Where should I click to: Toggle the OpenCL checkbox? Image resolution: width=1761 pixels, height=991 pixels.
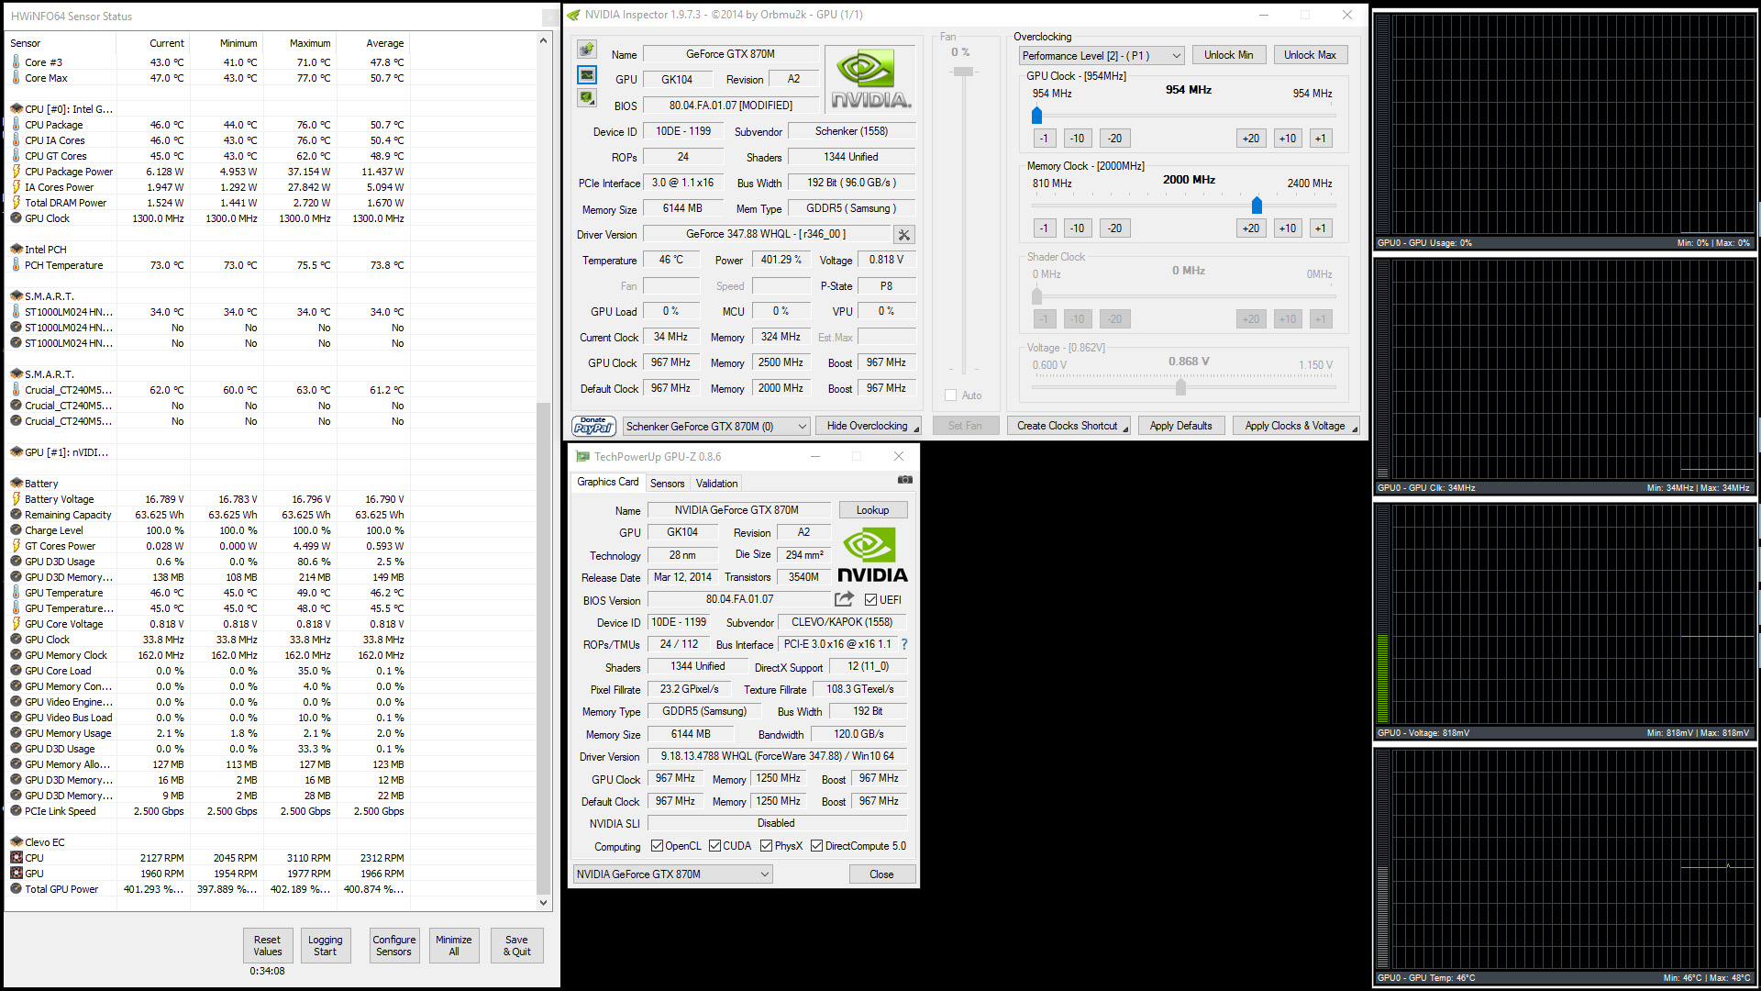657,846
